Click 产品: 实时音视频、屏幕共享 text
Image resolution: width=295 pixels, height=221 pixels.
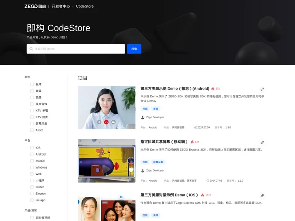pos(180,180)
